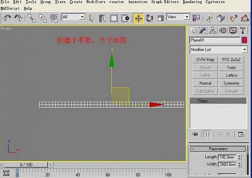The height and width of the screenshot is (178, 252).
Task: Open the Create menu
Action: pyautogui.click(x=76, y=2)
